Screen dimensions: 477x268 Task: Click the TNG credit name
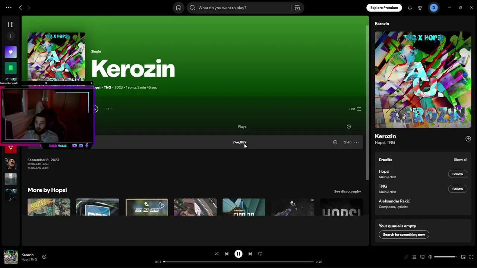pyautogui.click(x=383, y=186)
